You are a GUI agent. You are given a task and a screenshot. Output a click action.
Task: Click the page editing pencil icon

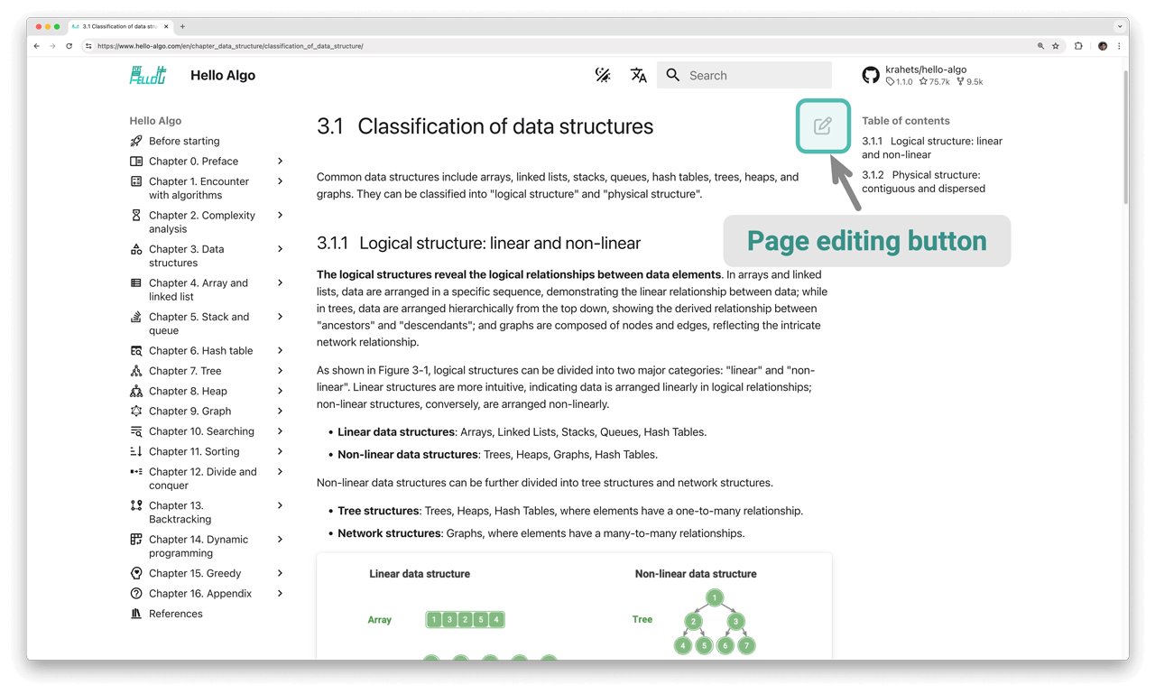[823, 125]
